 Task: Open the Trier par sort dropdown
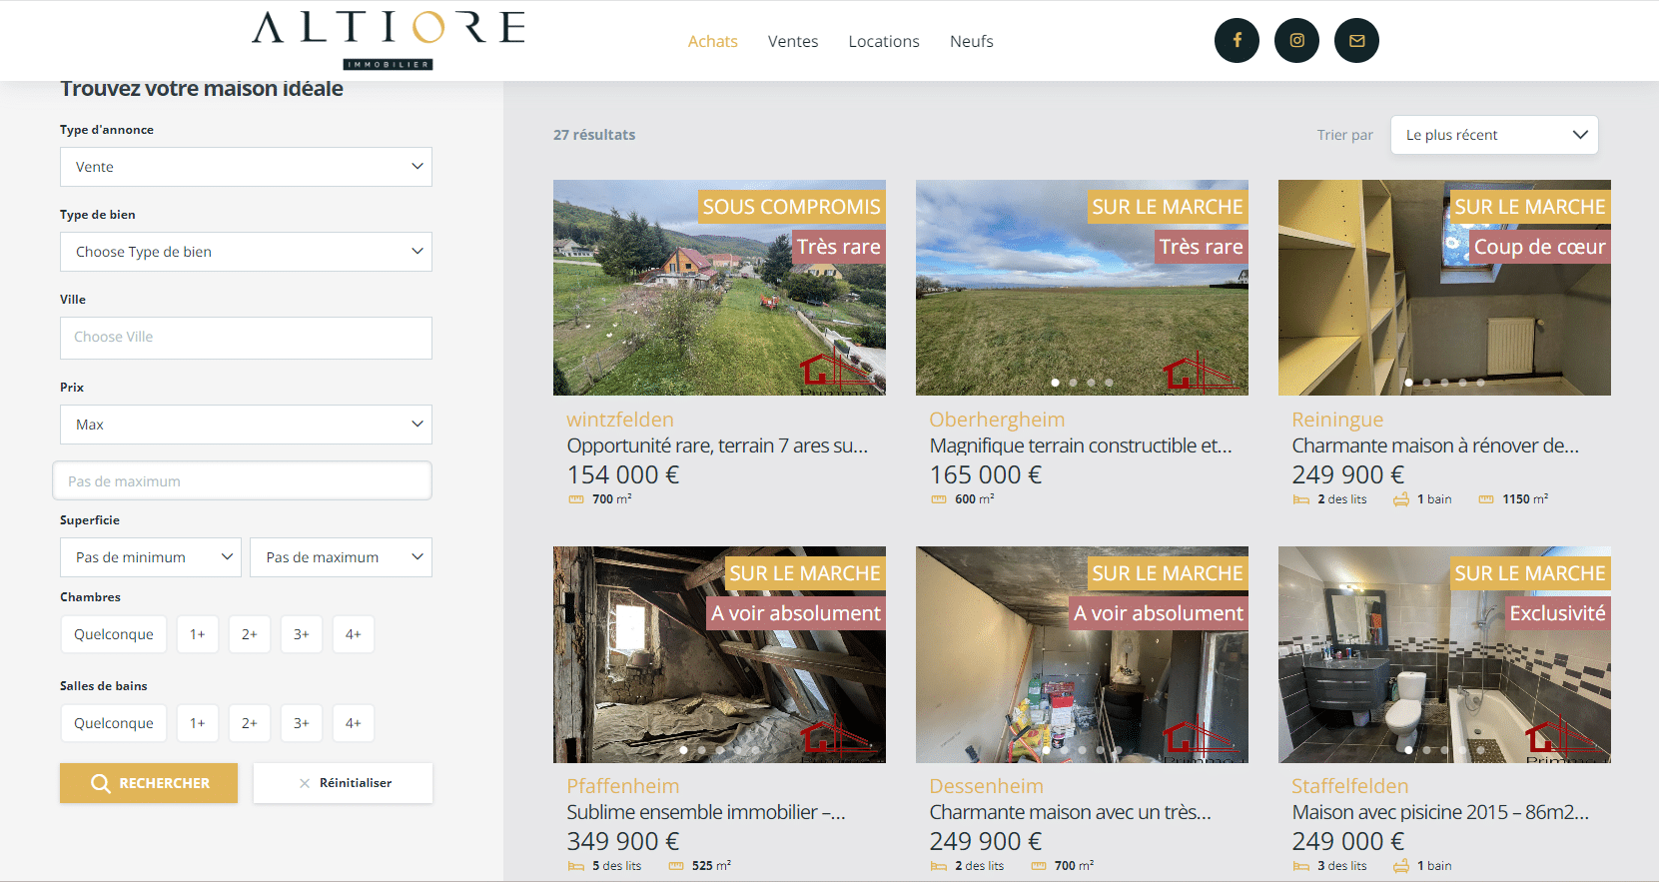click(x=1494, y=135)
